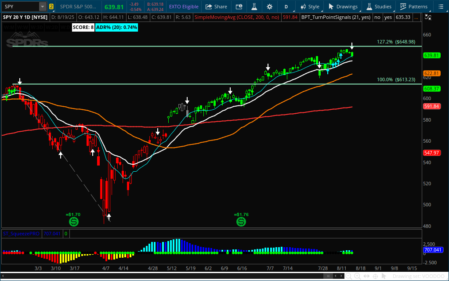Image resolution: width=449 pixels, height=281 pixels.
Task: Click the 660 price axis label
Action: 427,35
